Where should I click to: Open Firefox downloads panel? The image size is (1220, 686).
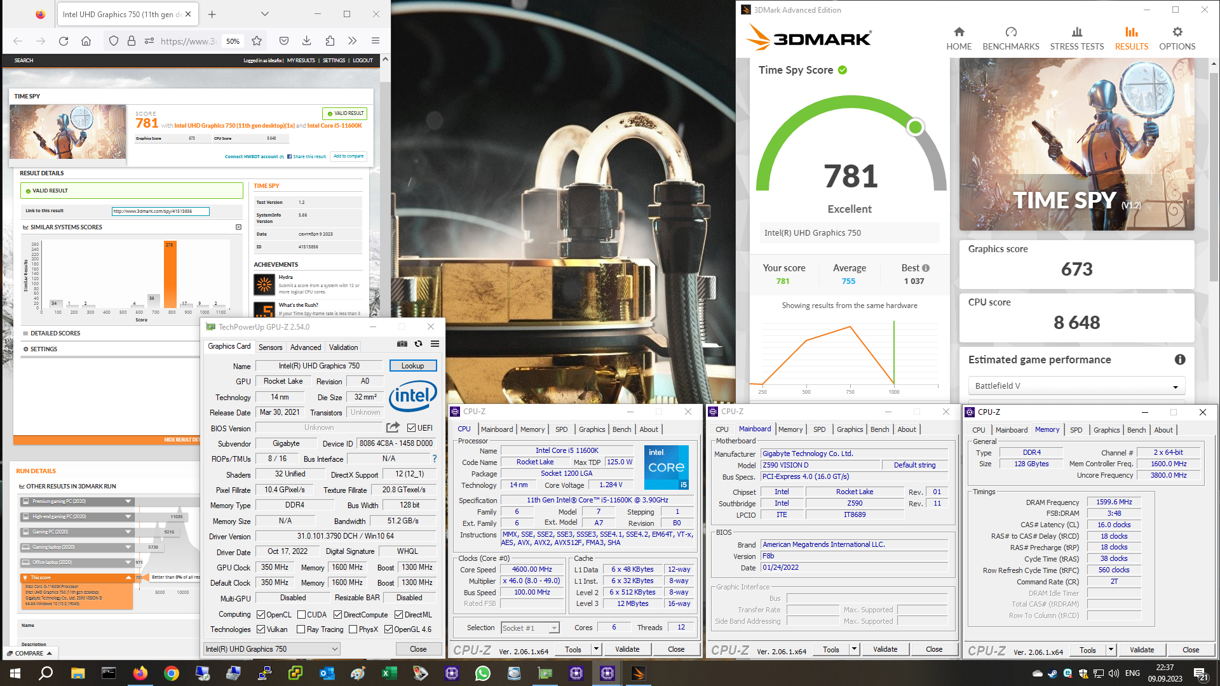click(306, 41)
